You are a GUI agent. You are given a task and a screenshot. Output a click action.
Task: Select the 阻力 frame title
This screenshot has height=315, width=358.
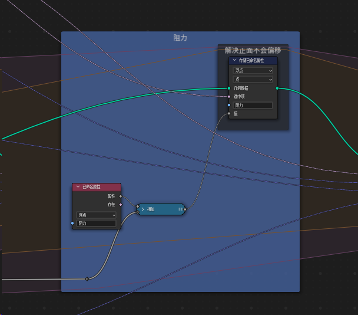tap(180, 38)
